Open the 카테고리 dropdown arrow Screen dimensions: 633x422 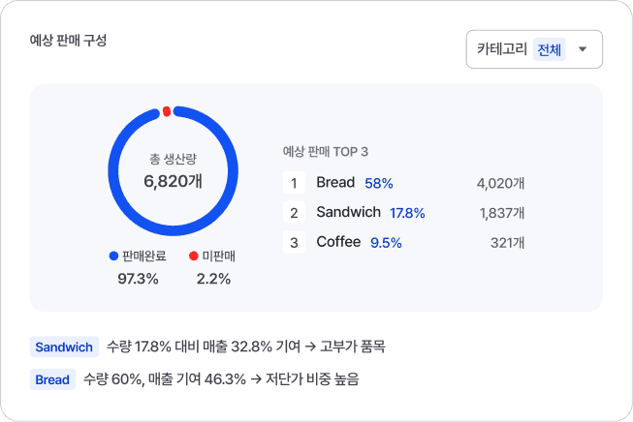[583, 49]
